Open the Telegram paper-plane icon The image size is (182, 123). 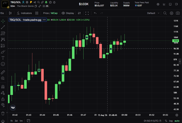35,2
